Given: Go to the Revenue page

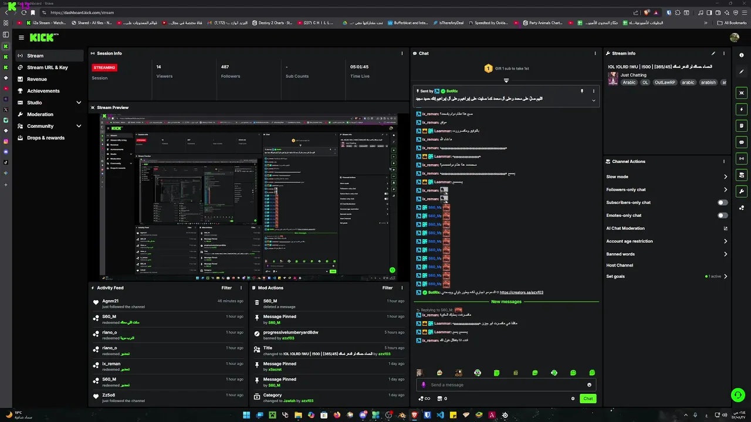Looking at the screenshot, I should tap(49, 79).
